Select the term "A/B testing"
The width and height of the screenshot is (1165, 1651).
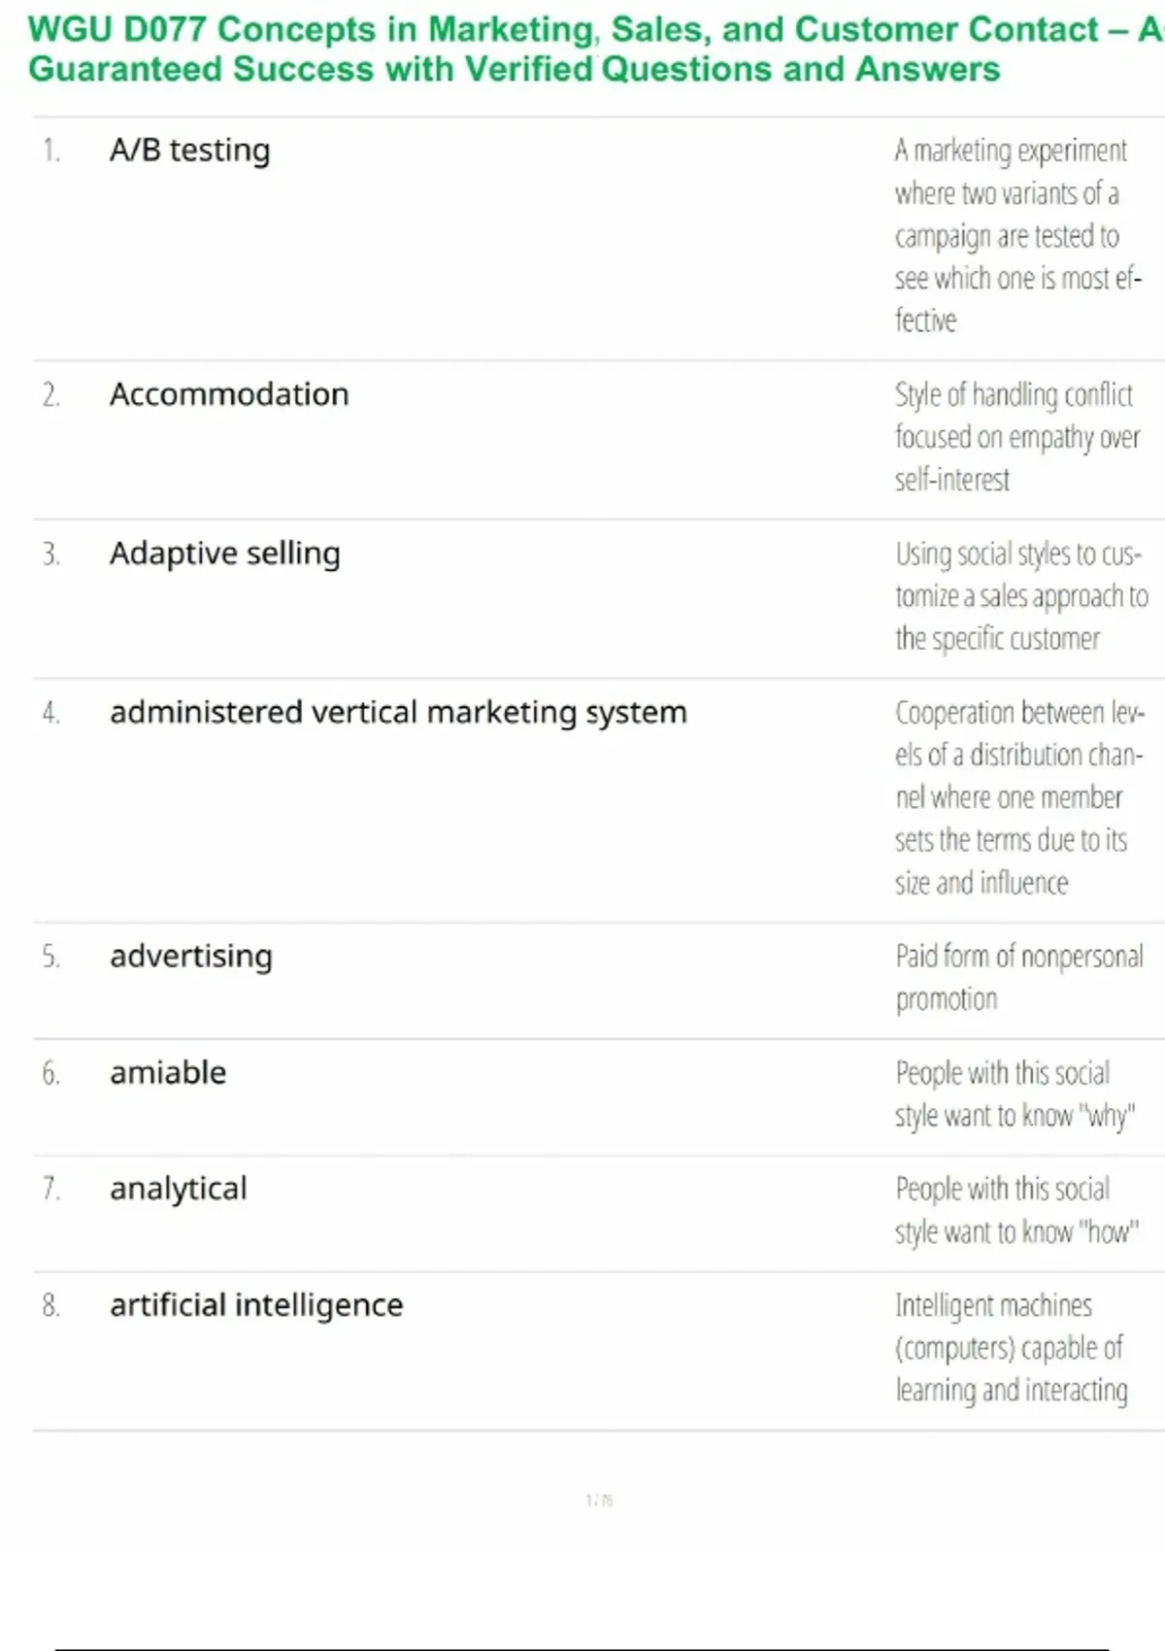190,151
